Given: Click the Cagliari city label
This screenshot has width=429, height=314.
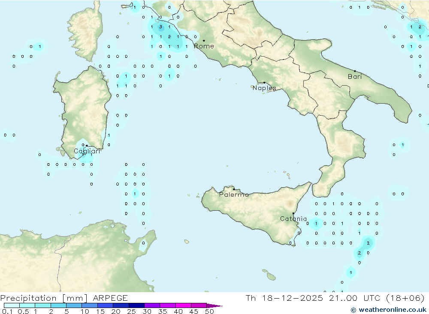Looking at the screenshot, I should tap(87, 151).
